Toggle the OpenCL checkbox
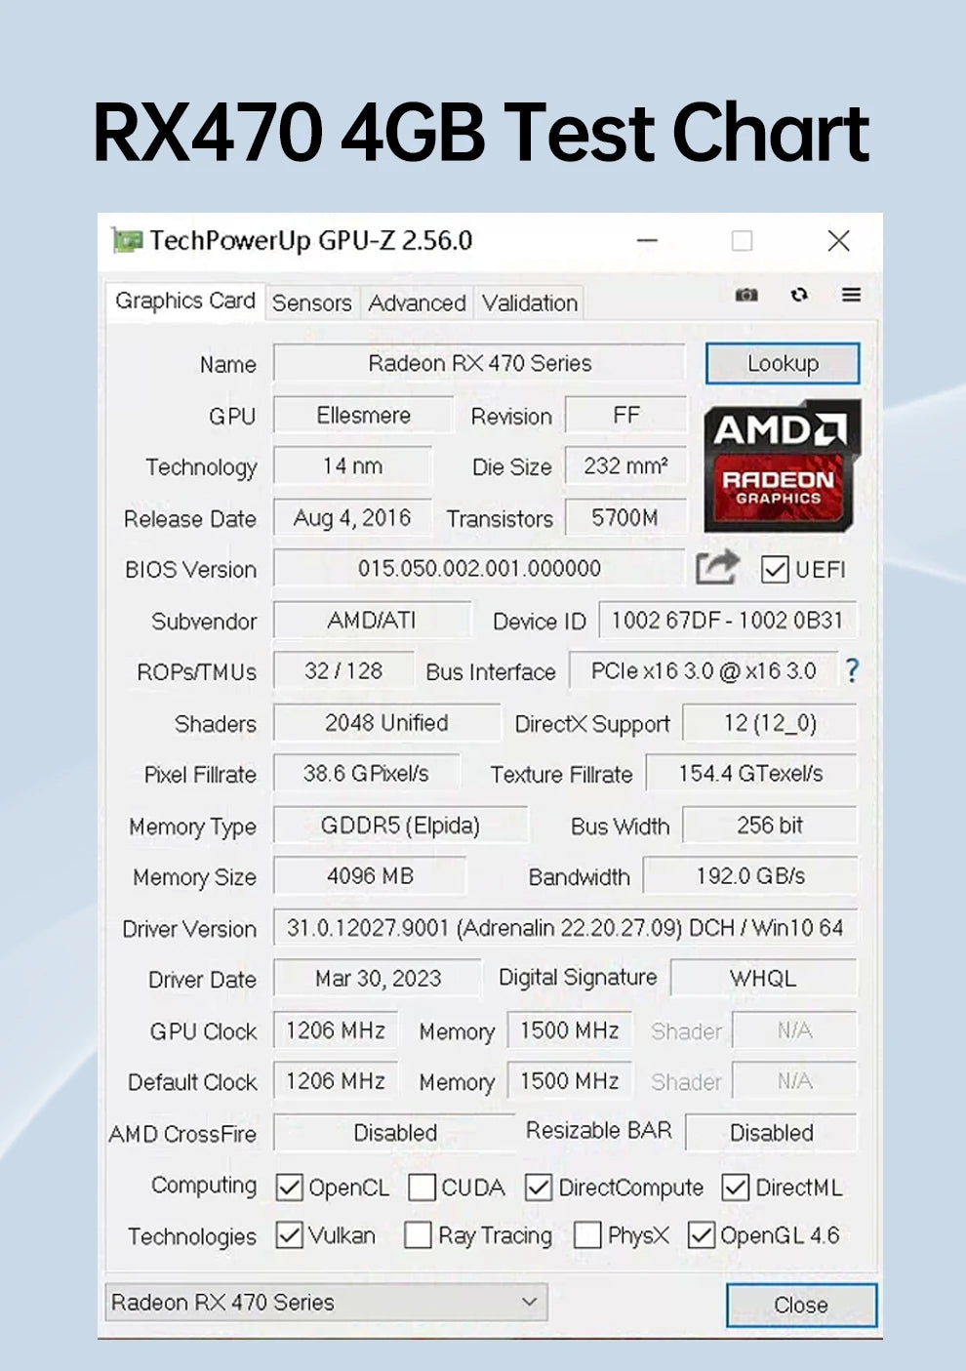 click(290, 1188)
